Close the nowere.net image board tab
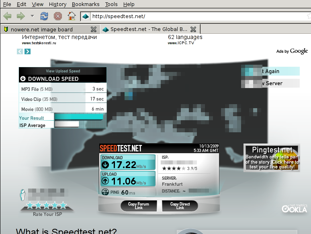Image resolution: width=311 pixels, height=234 pixels. point(93,29)
